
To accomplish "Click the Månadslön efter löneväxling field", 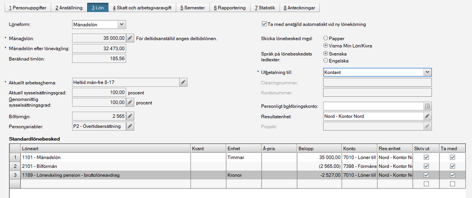I will [x=99, y=48].
